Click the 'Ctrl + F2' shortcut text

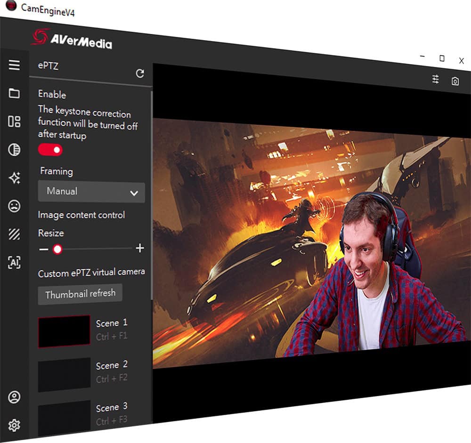[112, 379]
